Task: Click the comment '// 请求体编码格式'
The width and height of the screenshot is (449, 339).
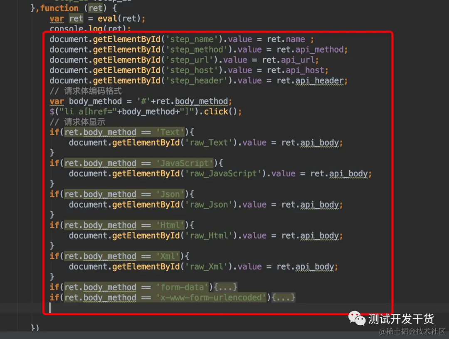Action: click(x=86, y=91)
